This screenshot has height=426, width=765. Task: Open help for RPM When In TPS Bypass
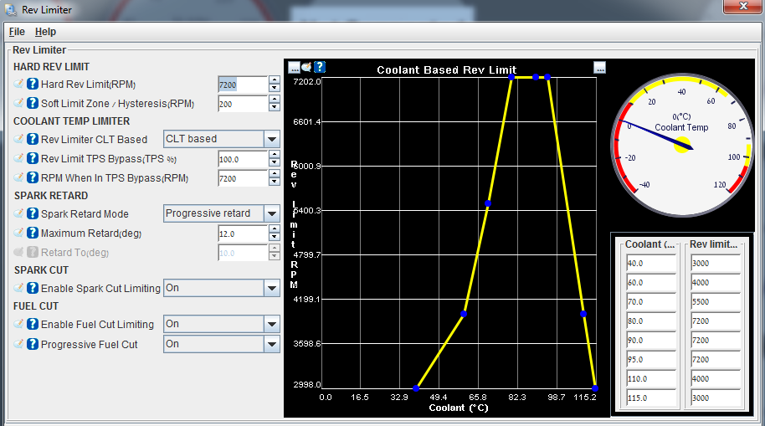click(x=32, y=177)
